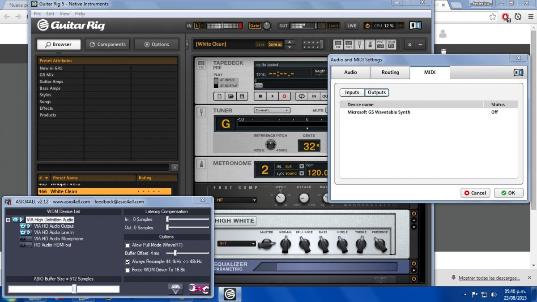The height and width of the screenshot is (302, 537).
Task: Click the ASIO4ALL parachute defaults icon
Action: click(x=176, y=289)
